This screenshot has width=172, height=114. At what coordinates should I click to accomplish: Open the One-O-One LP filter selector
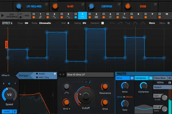pyautogui.click(x=89, y=75)
